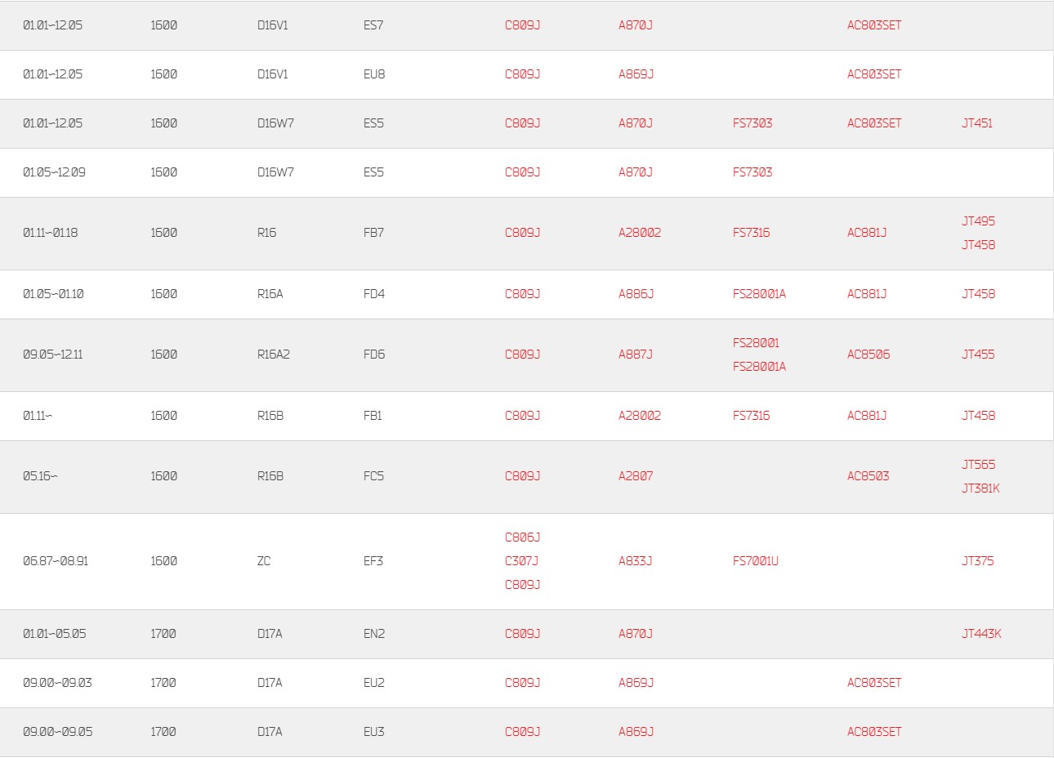Click A869J in the EU8 row
Screen dimensions: 1054x758
pos(636,74)
